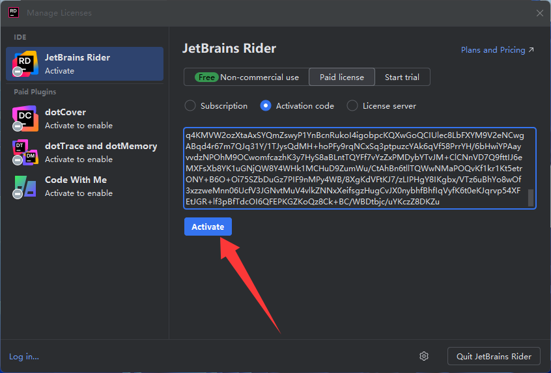Select dotCover 'Activate to enable' text
The image size is (551, 373).
(x=79, y=126)
